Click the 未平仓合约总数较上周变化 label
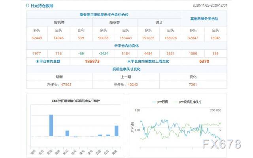The width and height of the screenshot is (253, 158). (x=148, y=61)
